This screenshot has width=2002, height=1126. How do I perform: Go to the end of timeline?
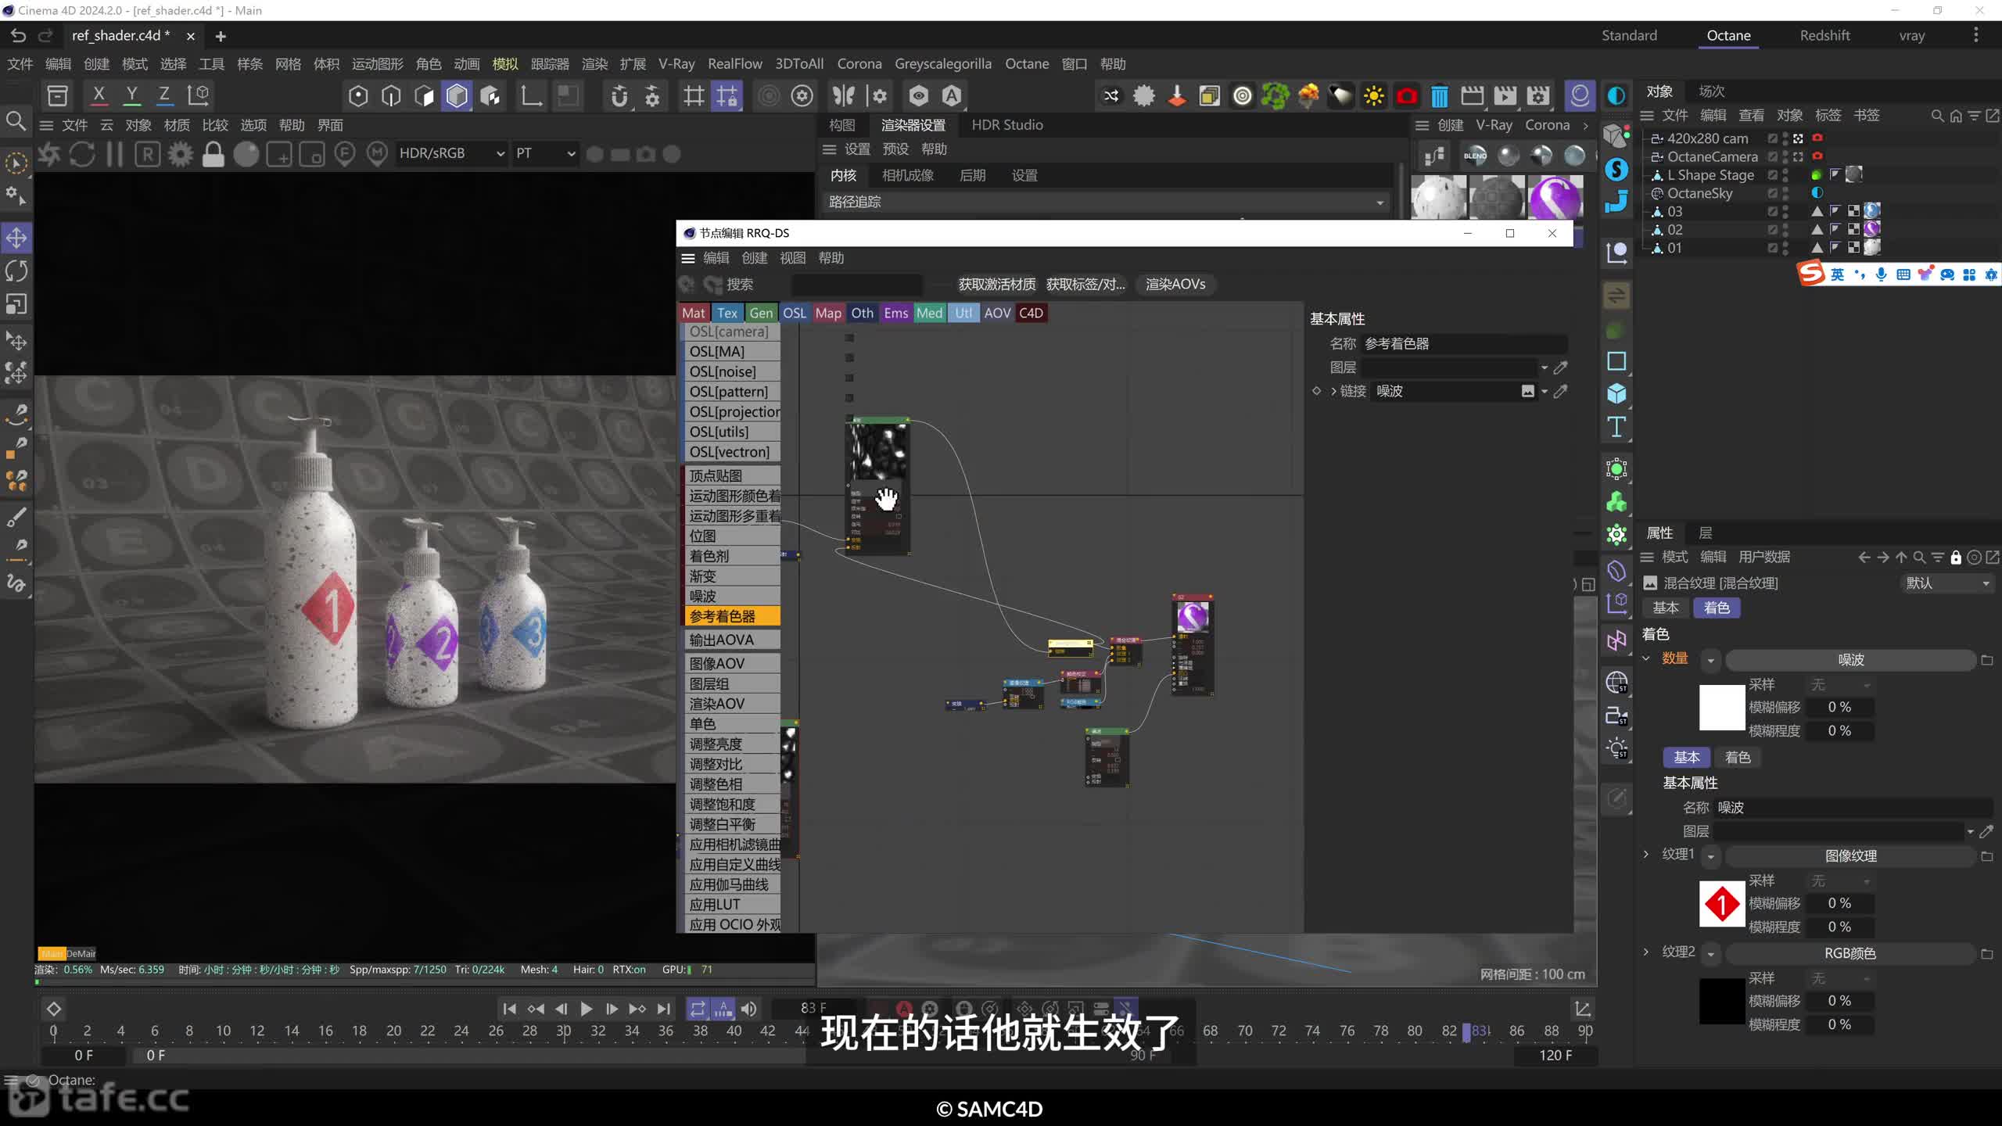663,1009
